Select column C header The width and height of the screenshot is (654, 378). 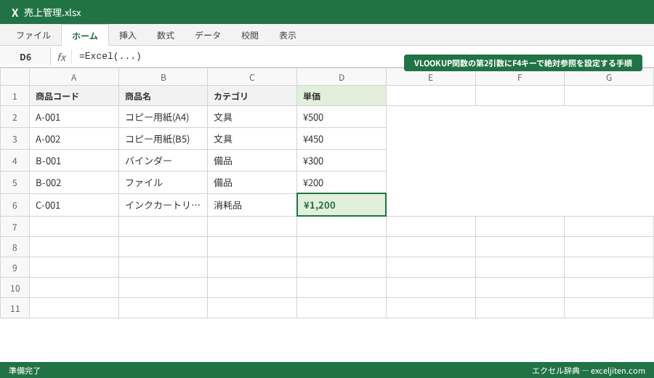(252, 77)
